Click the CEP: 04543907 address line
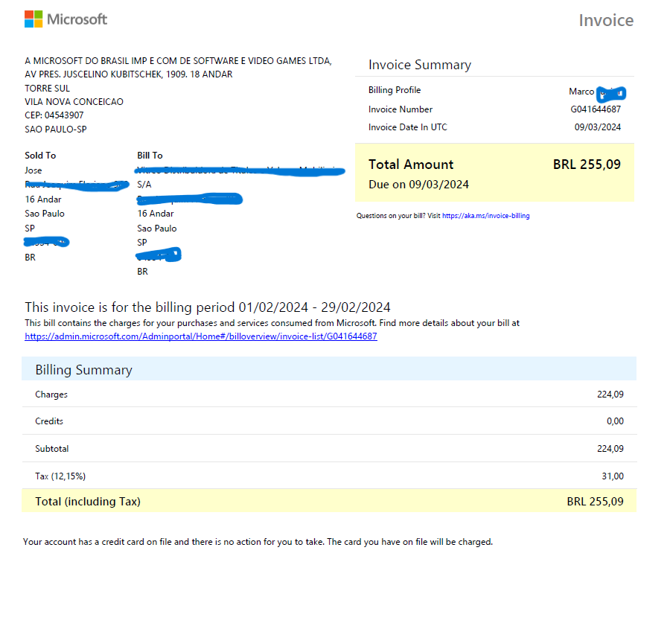The image size is (670, 626). [54, 115]
